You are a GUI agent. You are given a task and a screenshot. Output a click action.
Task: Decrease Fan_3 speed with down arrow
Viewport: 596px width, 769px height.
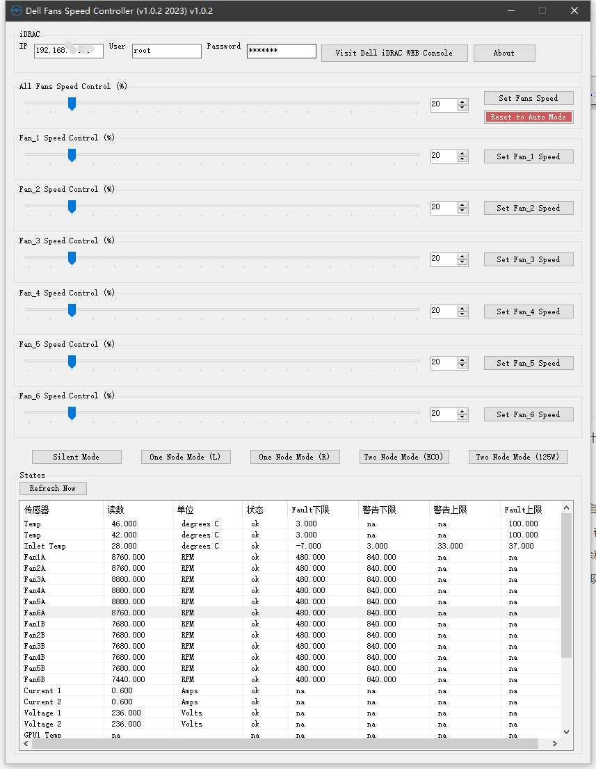pos(462,262)
